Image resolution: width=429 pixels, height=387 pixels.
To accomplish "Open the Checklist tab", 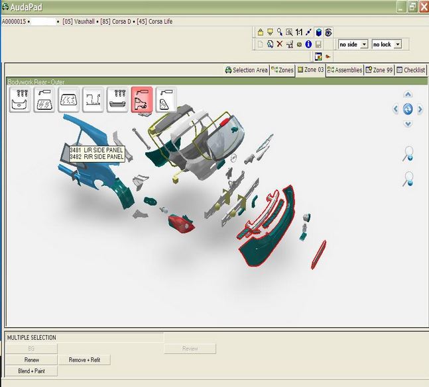I will (x=411, y=69).
